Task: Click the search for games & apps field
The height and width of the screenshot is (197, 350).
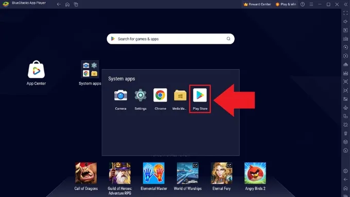Action: tap(170, 39)
